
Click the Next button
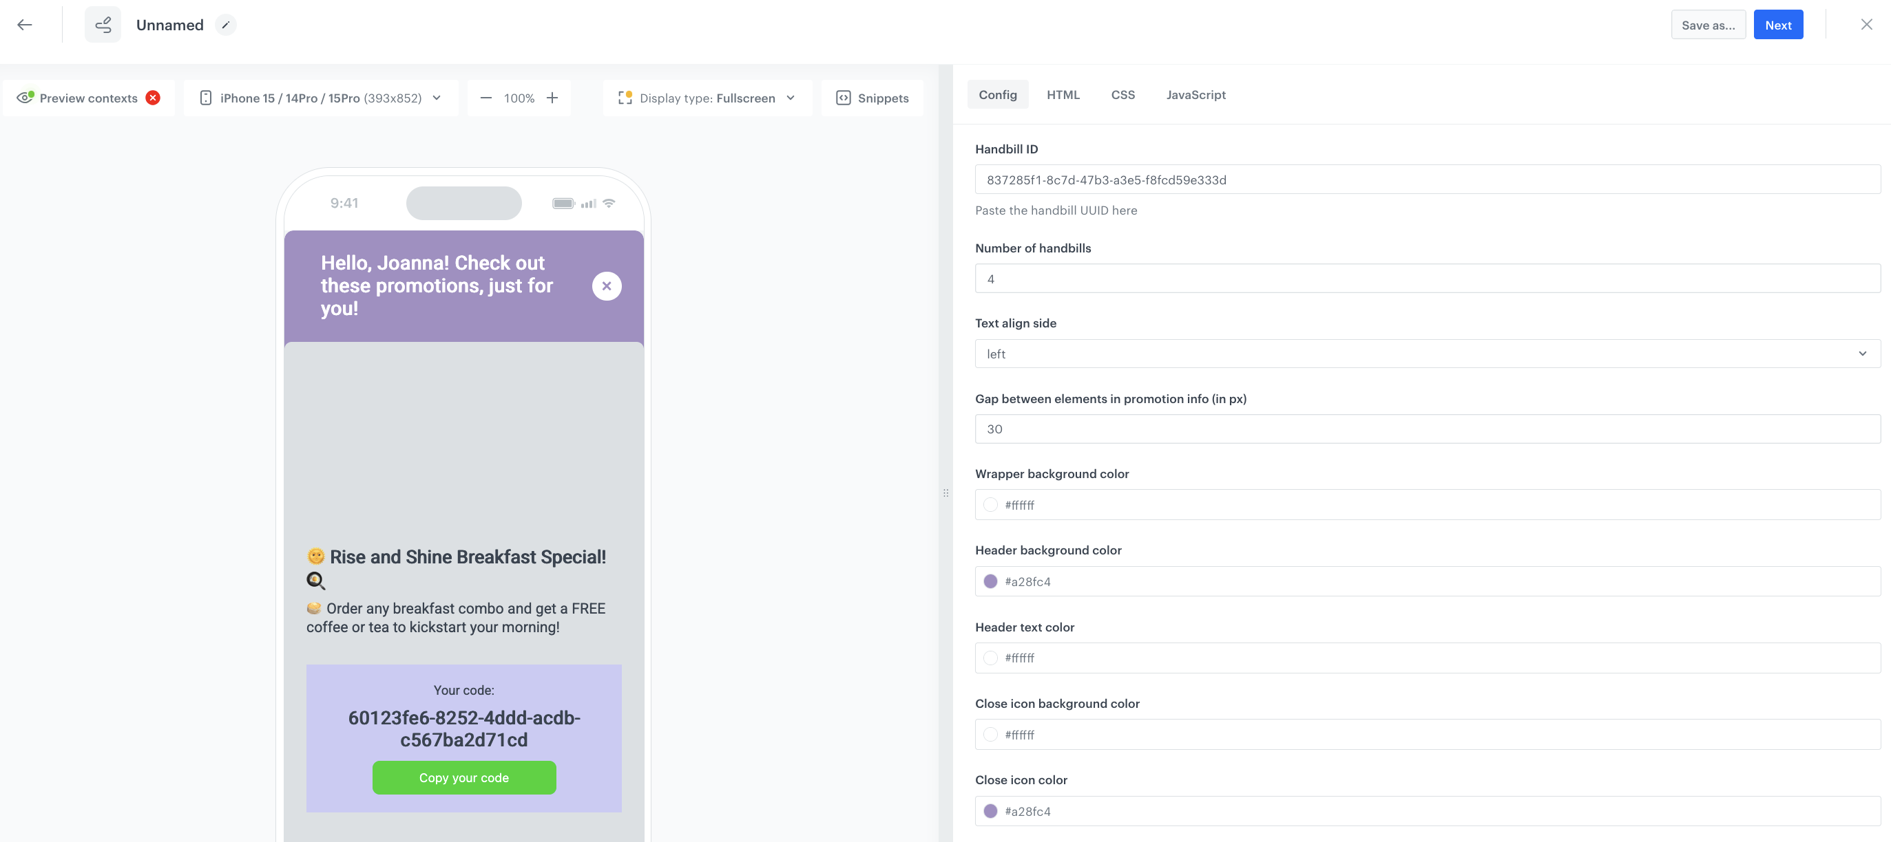[x=1778, y=24]
